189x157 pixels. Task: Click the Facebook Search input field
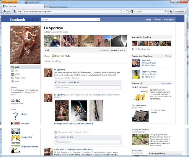(x=69, y=20)
